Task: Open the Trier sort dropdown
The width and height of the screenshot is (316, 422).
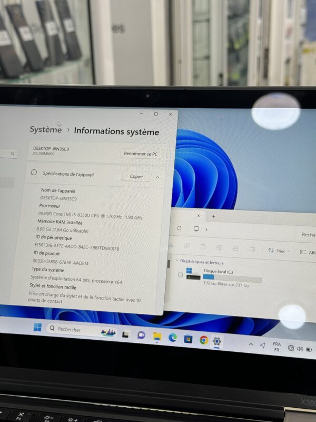Action: point(279,251)
